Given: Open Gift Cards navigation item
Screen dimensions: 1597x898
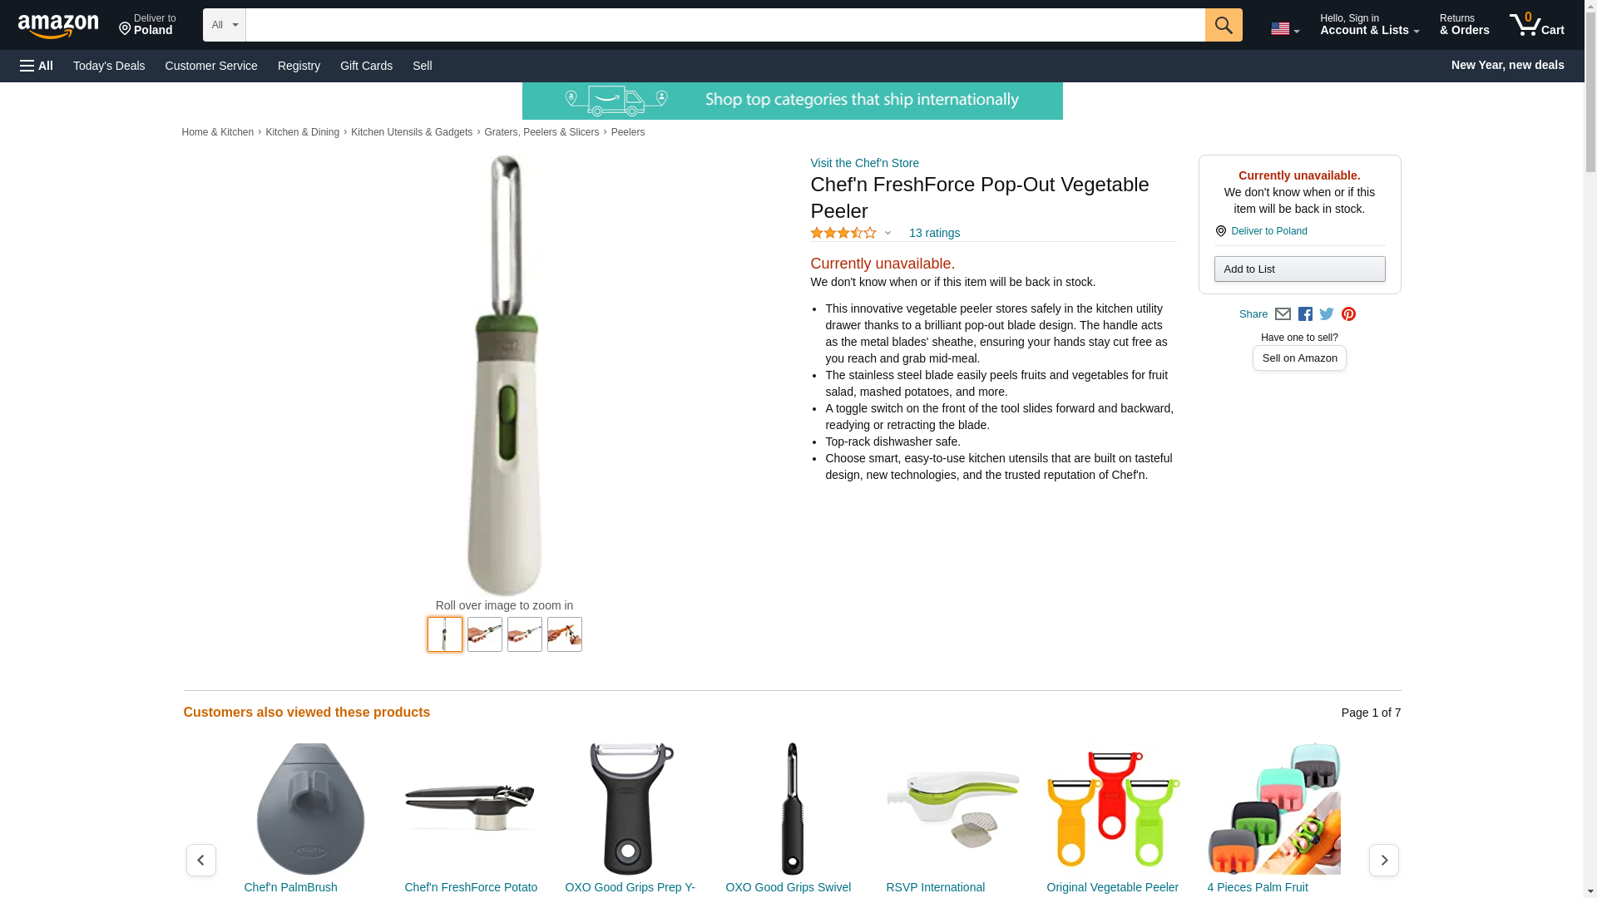Looking at the screenshot, I should click(x=366, y=66).
